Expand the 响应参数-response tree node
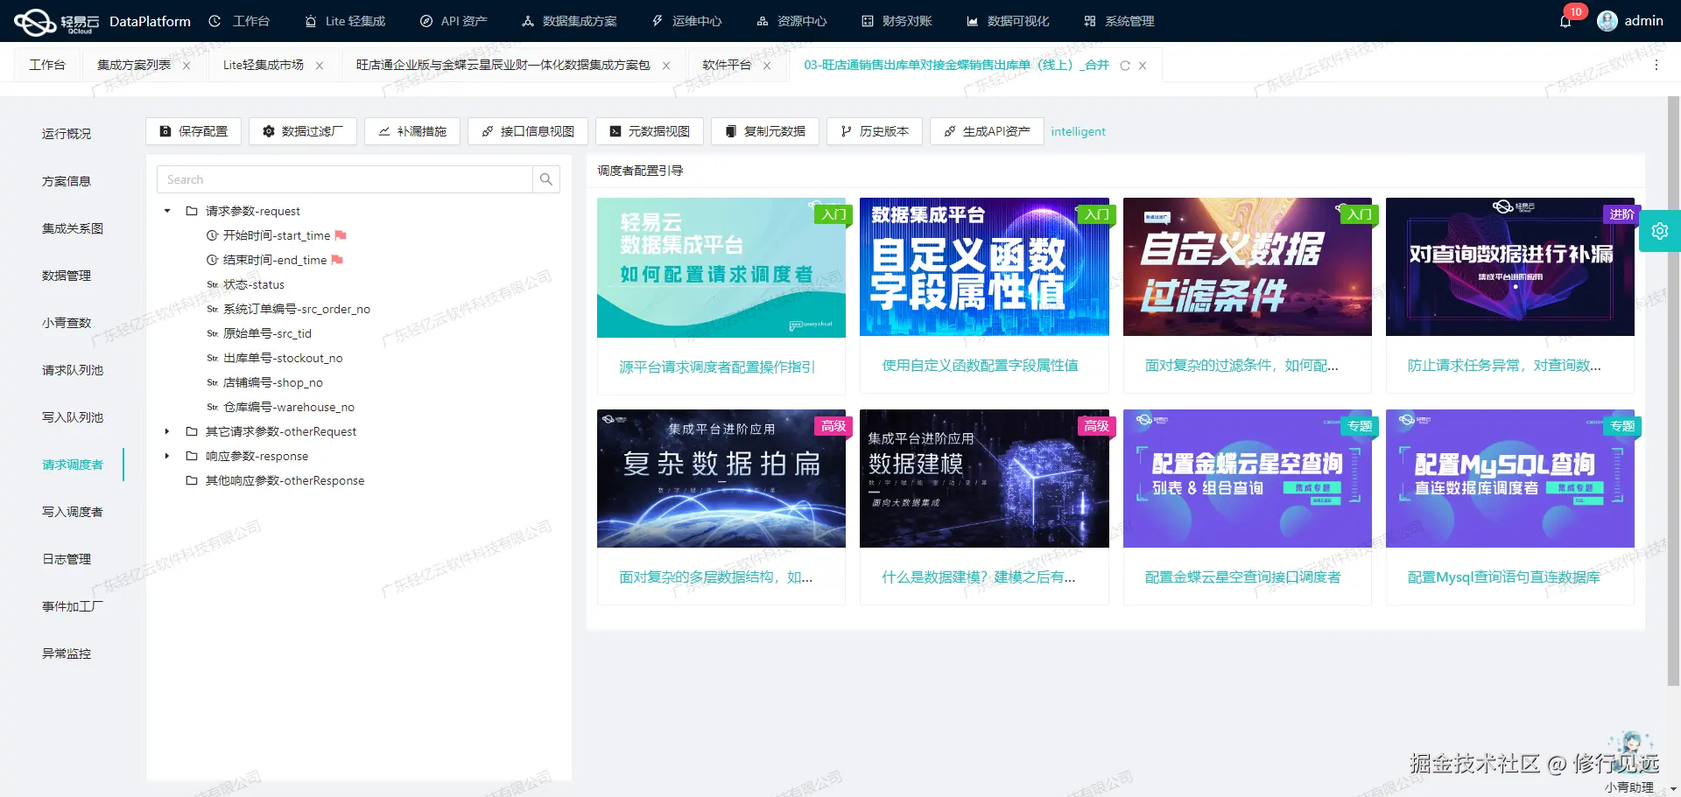1681x797 pixels. 166,456
